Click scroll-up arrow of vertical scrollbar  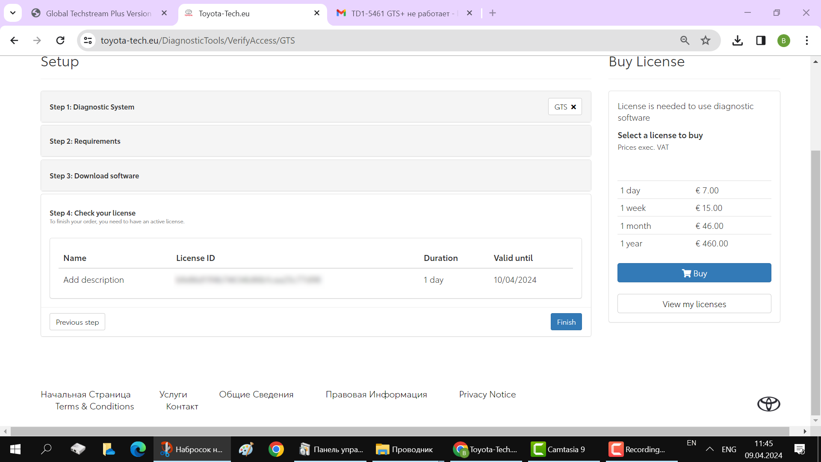pos(815,62)
